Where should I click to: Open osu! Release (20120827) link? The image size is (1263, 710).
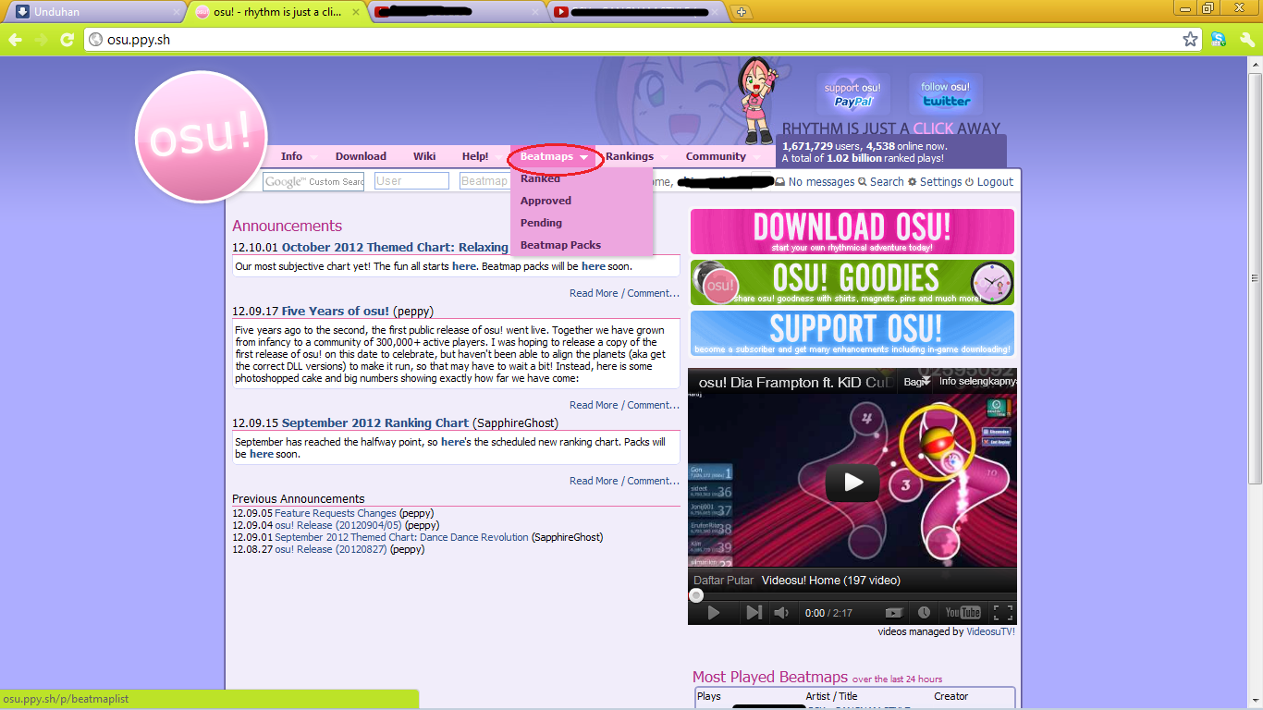coord(331,549)
